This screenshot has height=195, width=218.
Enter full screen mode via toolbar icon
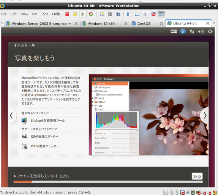point(145,14)
